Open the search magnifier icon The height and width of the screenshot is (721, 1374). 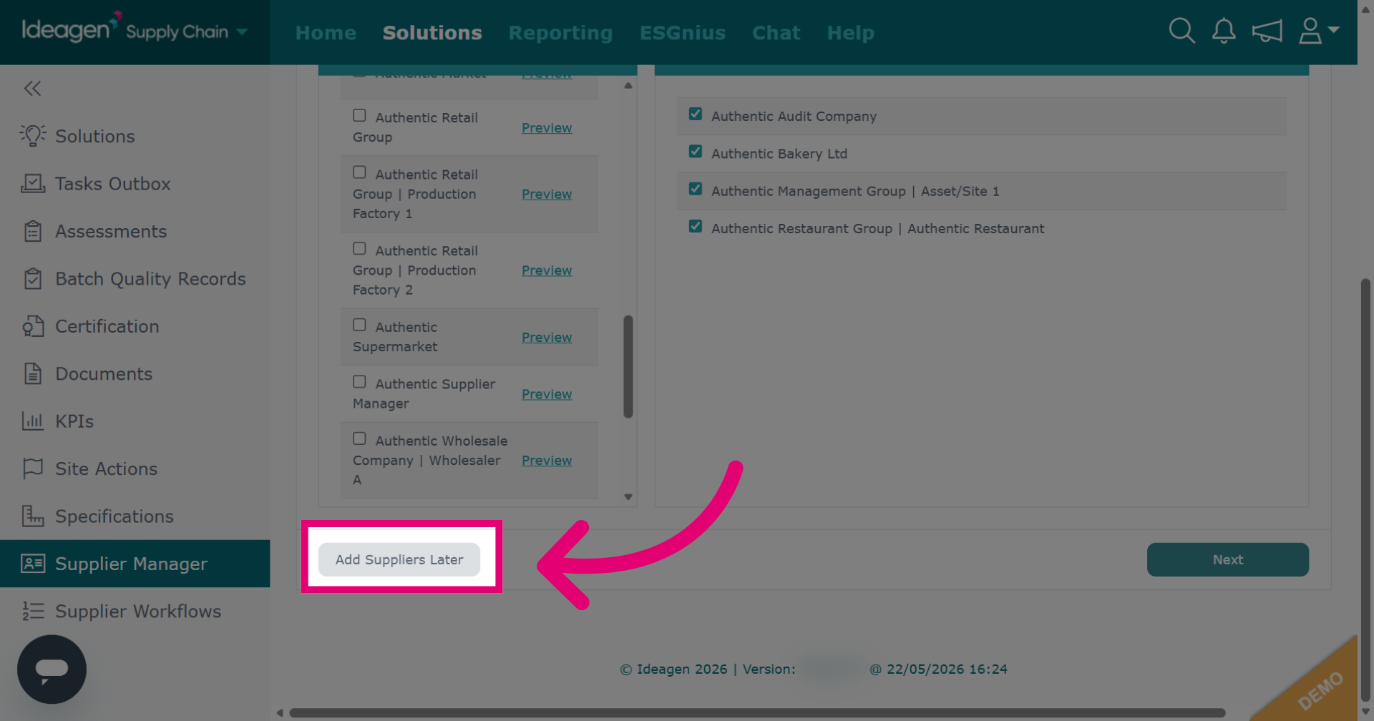[1181, 31]
